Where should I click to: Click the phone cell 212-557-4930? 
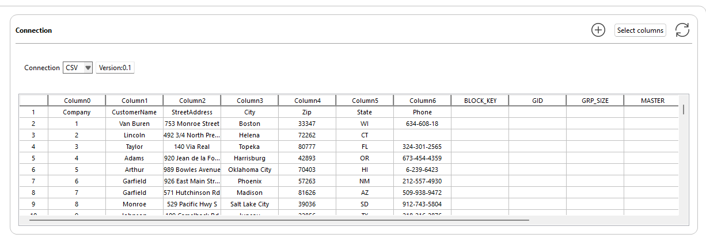pos(422,181)
